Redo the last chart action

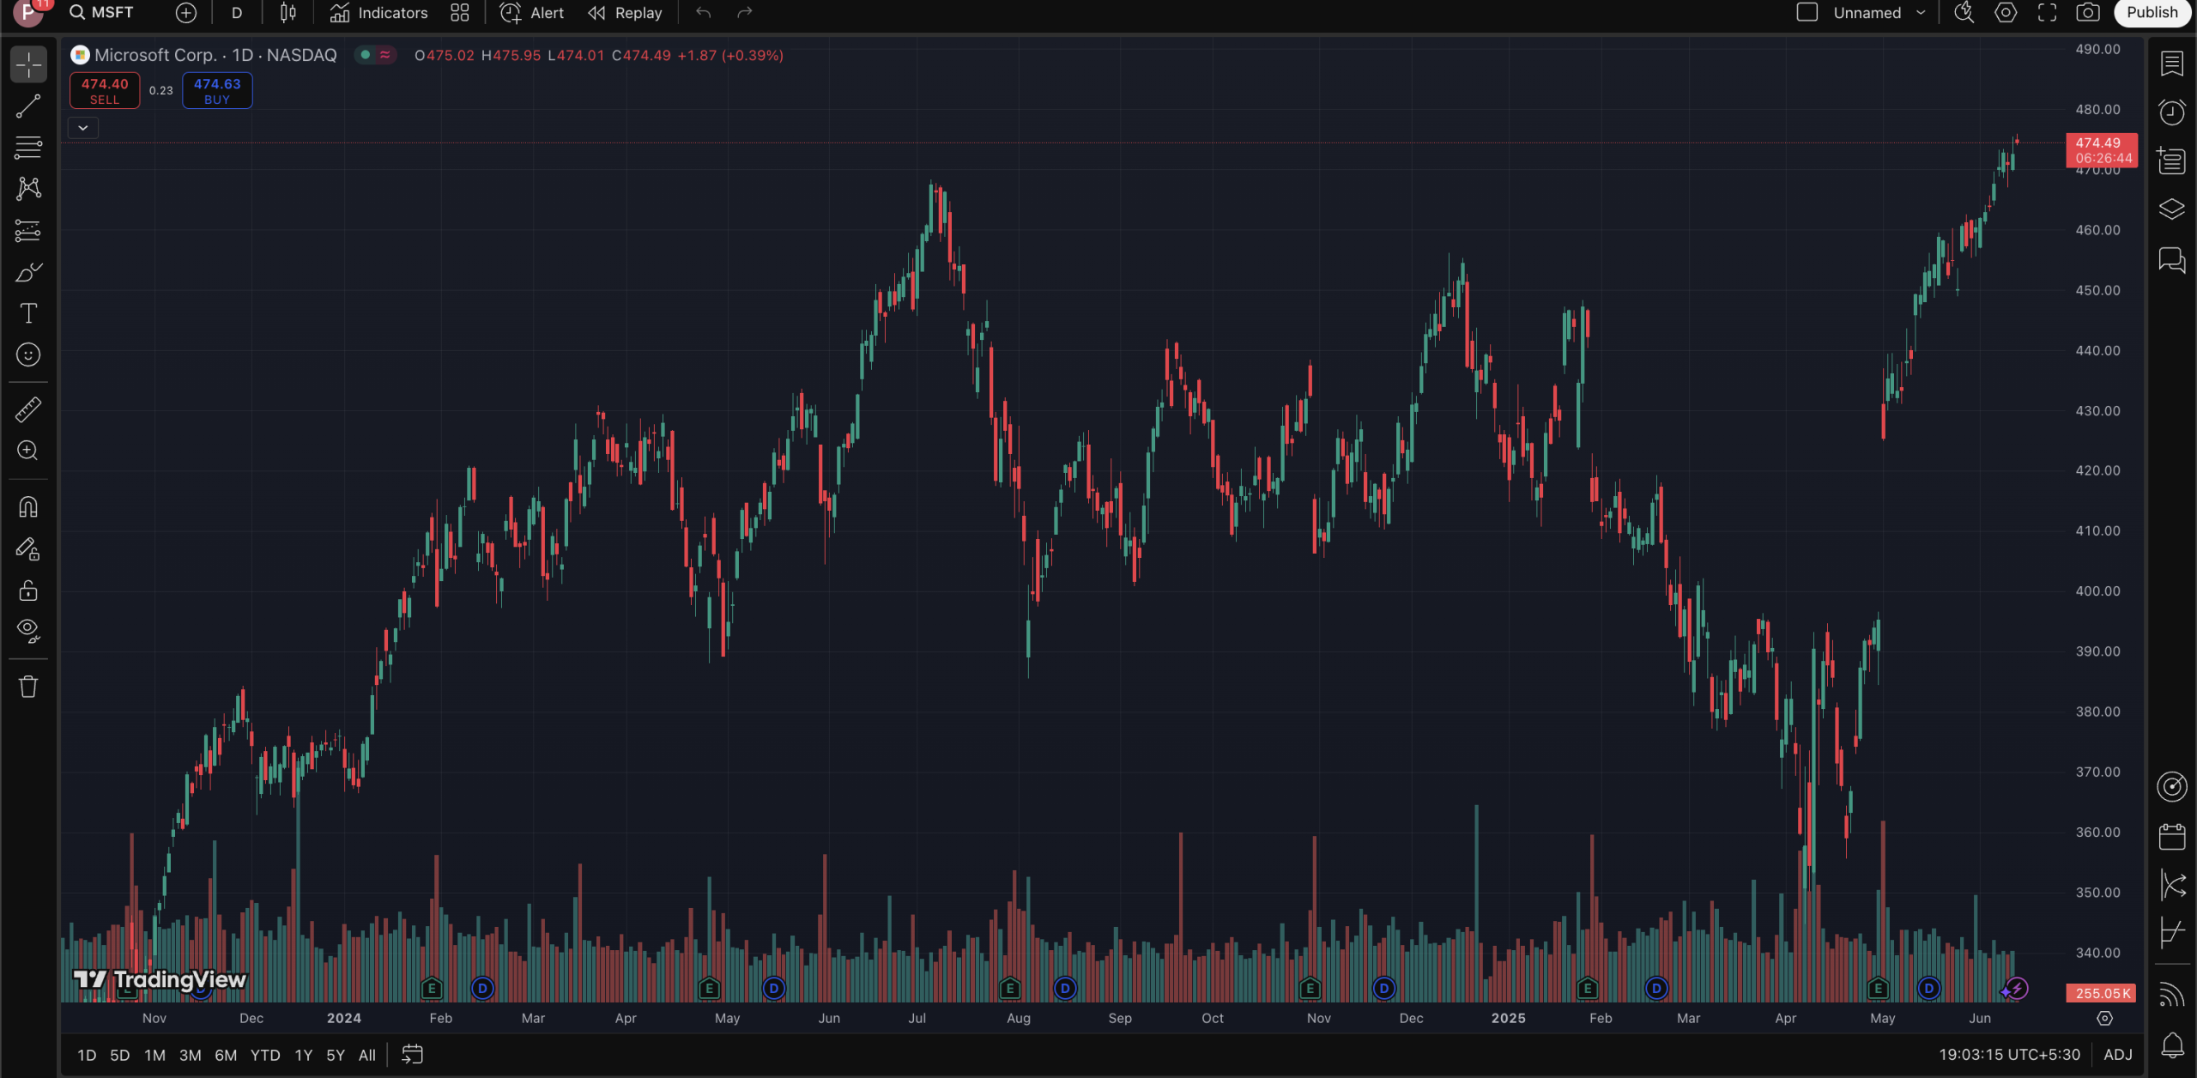click(745, 13)
